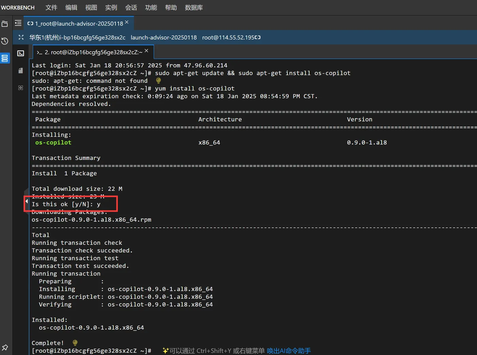The height and width of the screenshot is (355, 477).
Task: Click the WORKBENCH logo text
Action: coord(18,8)
